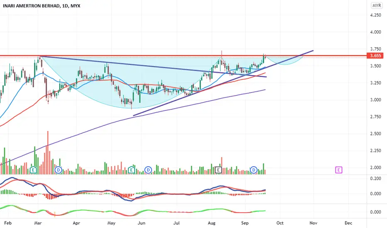387x228 pixels.
Task: Open the blue dividend D marker in March
Action: click(59, 170)
